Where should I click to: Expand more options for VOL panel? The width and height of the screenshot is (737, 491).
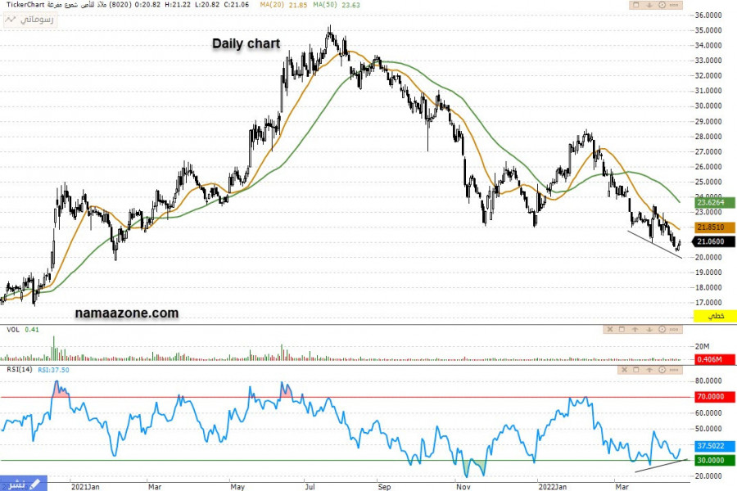pyautogui.click(x=674, y=329)
